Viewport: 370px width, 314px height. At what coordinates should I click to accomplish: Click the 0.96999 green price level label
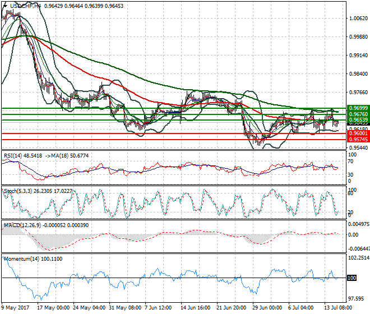[x=358, y=108]
